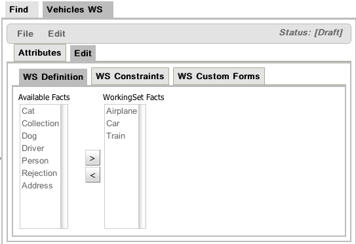356x244 pixels.
Task: Click the WorkingSet Facts heading
Action: pos(134,97)
